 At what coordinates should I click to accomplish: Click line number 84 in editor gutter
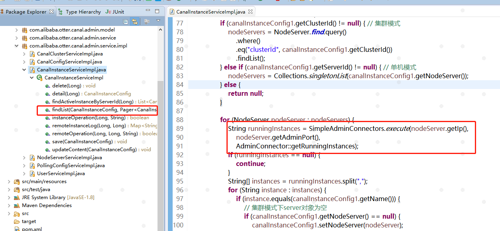(179, 85)
